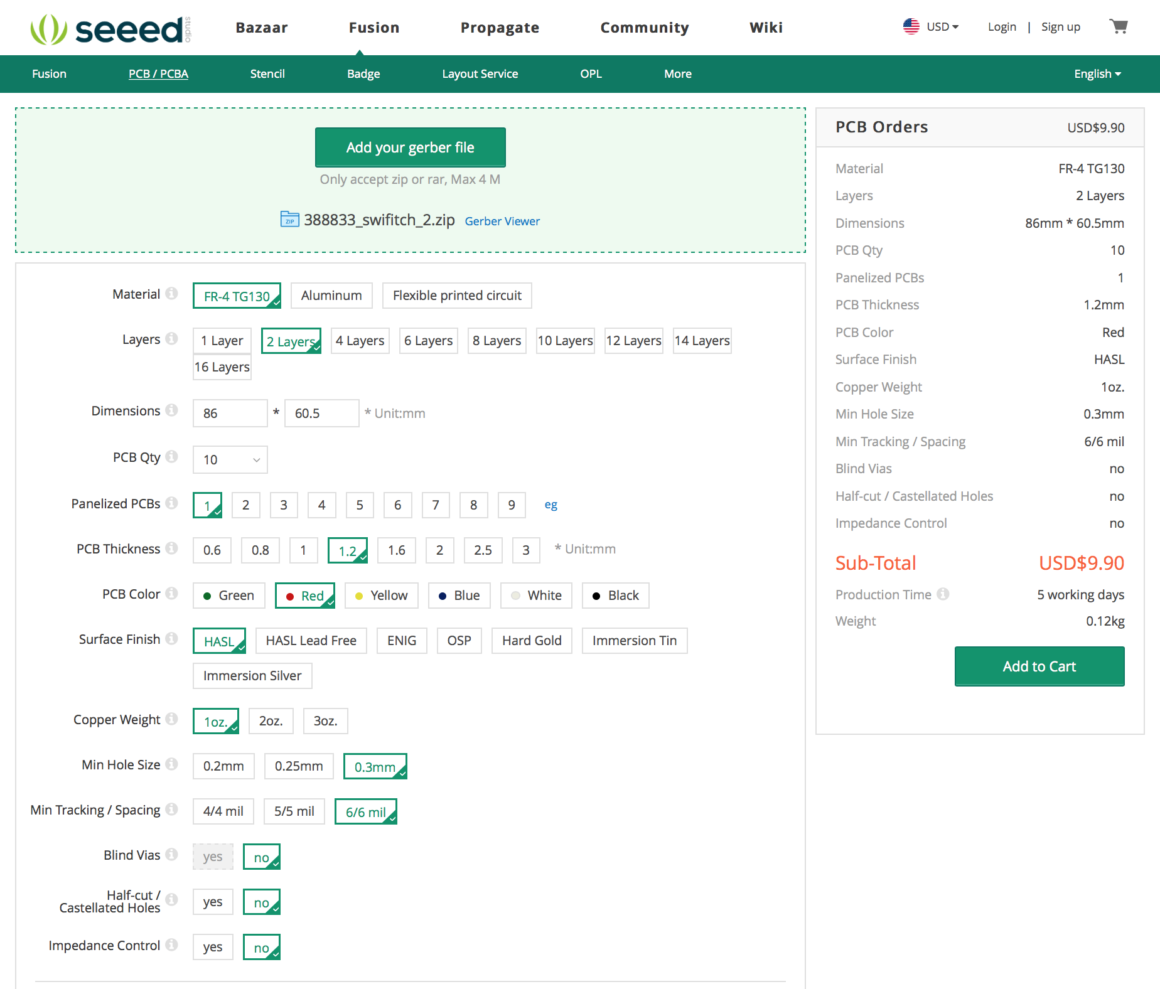Click the info icon next to Copper Weight
The width and height of the screenshot is (1160, 989).
171,719
